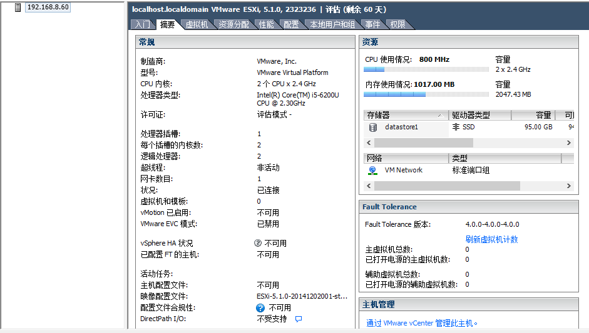Click storage list left scroll arrow
Image resolution: width=589 pixels, height=333 pixels.
pos(369,143)
